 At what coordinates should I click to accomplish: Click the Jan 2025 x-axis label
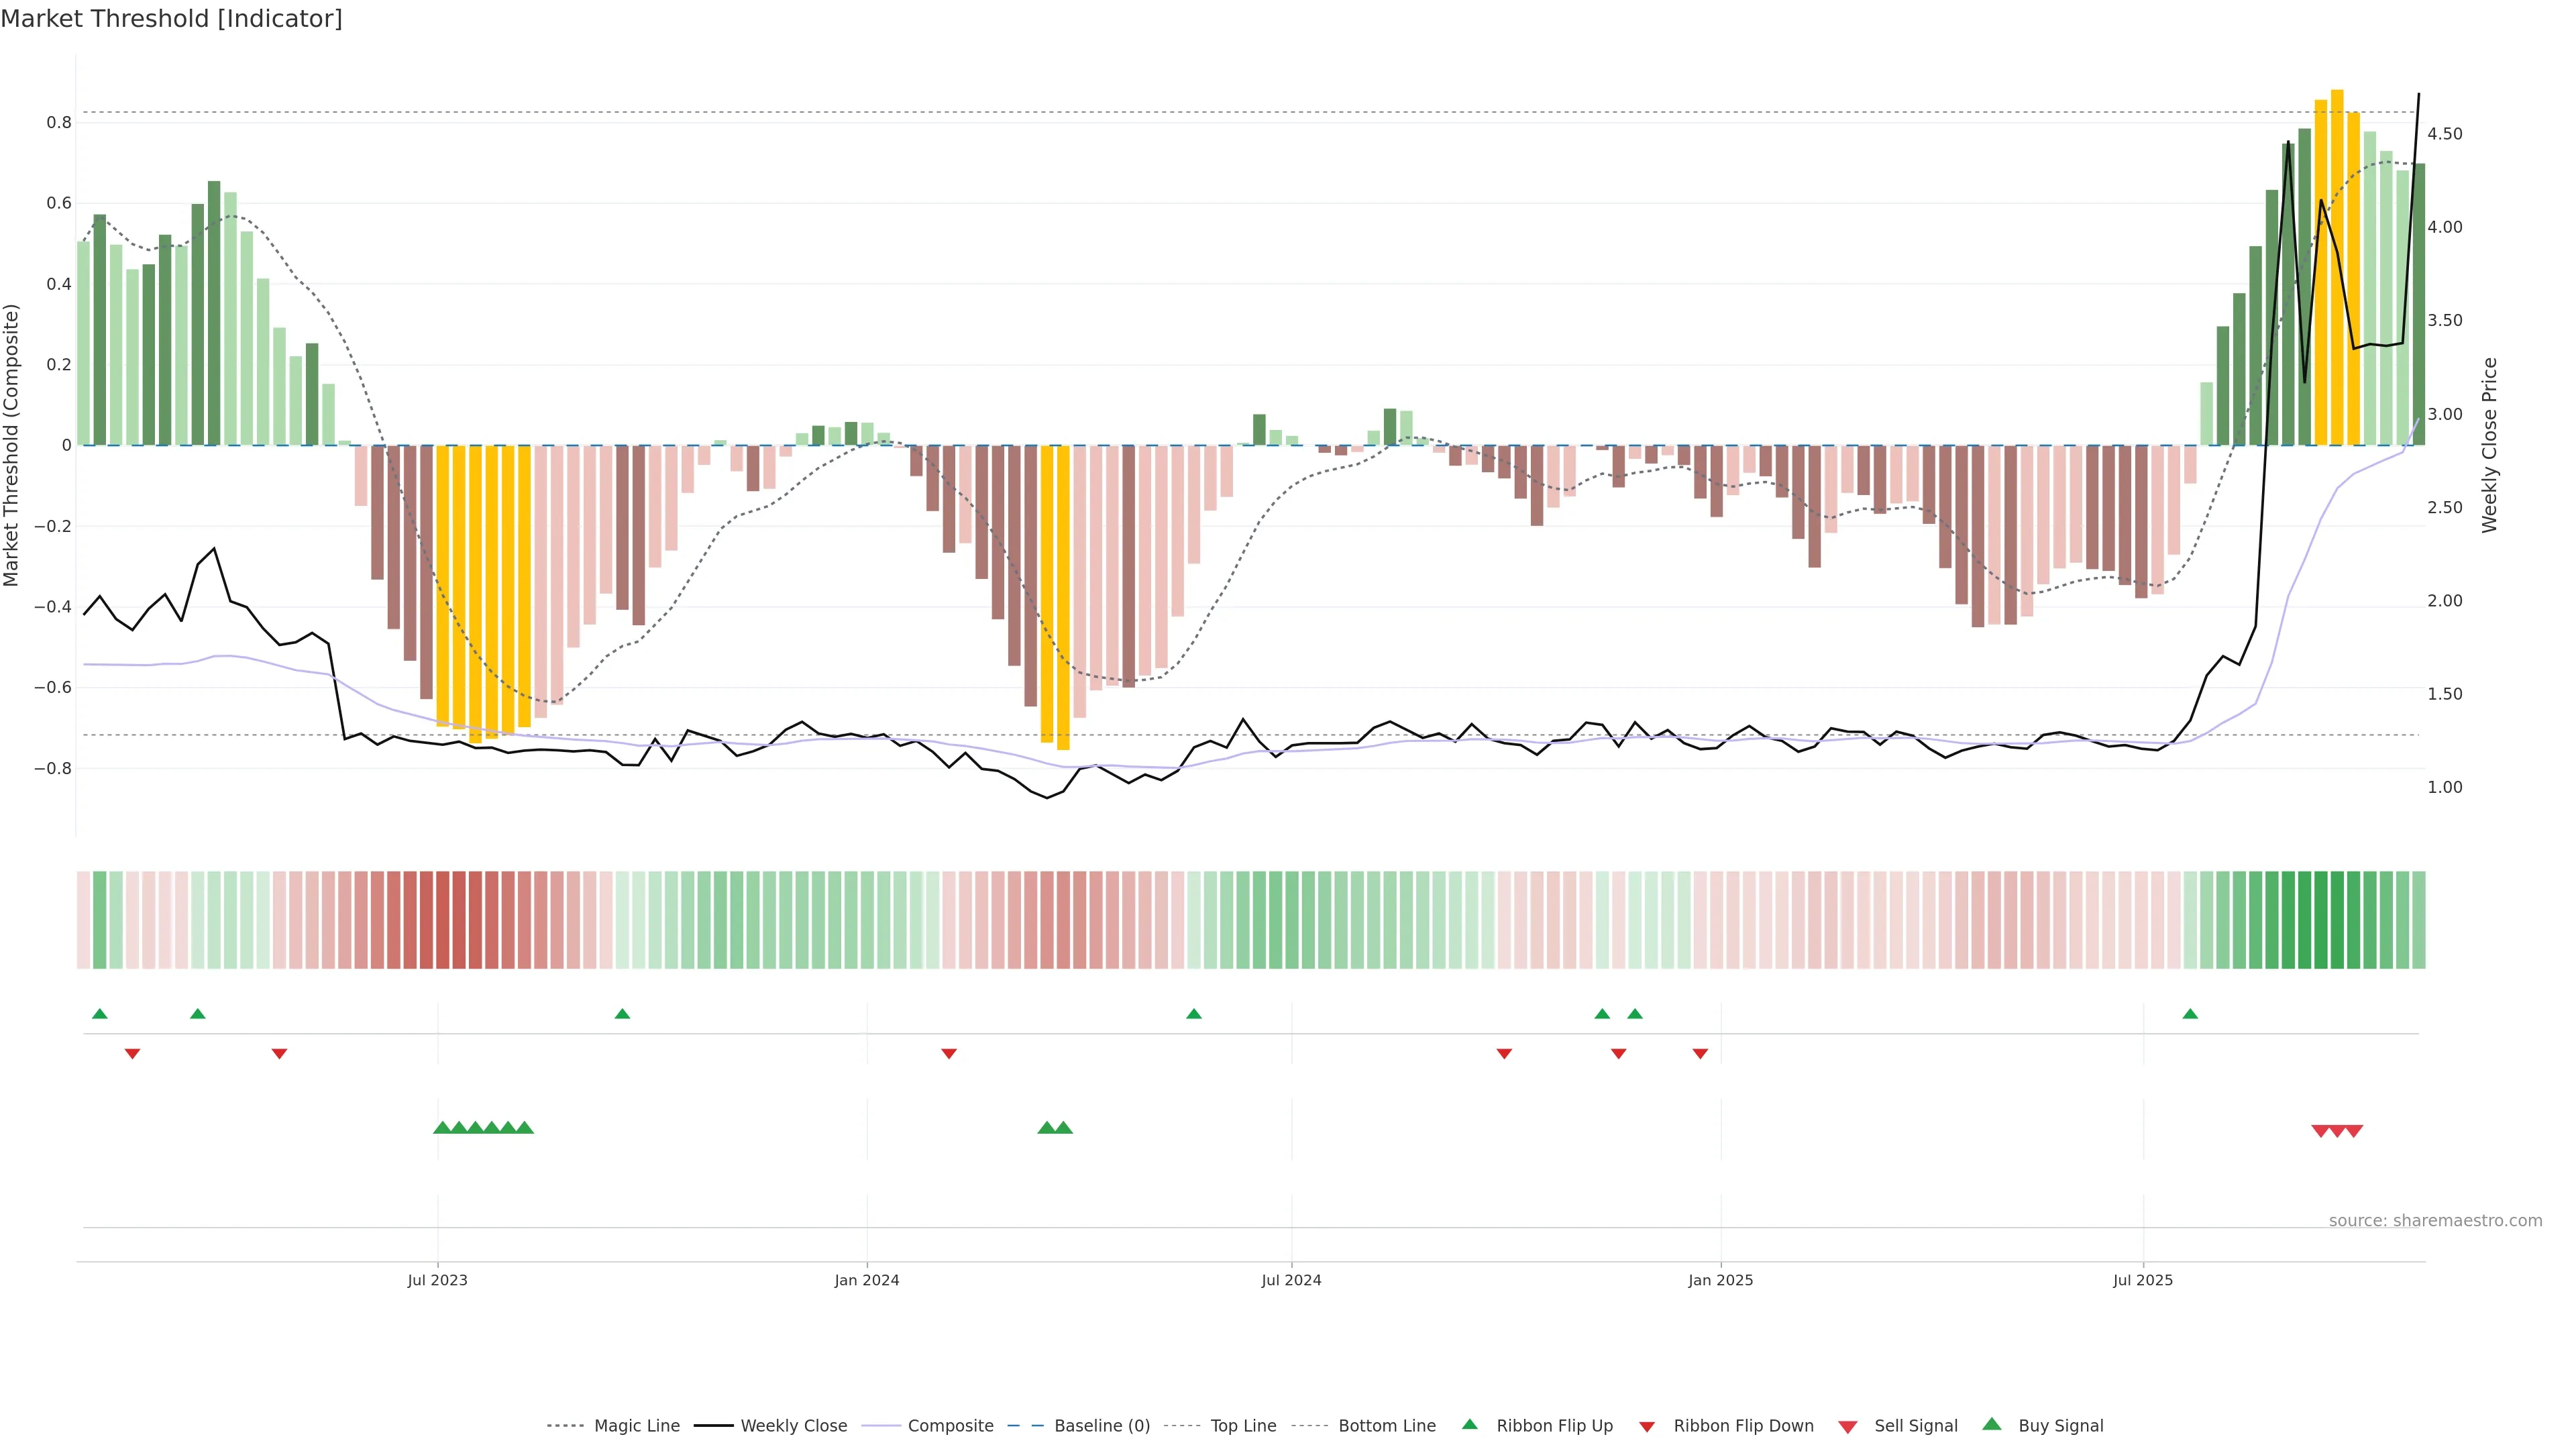pos(1720,1280)
